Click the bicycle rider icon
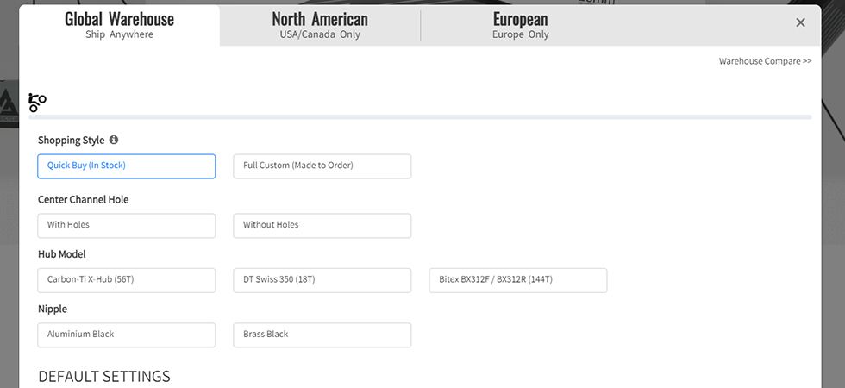 (37, 103)
